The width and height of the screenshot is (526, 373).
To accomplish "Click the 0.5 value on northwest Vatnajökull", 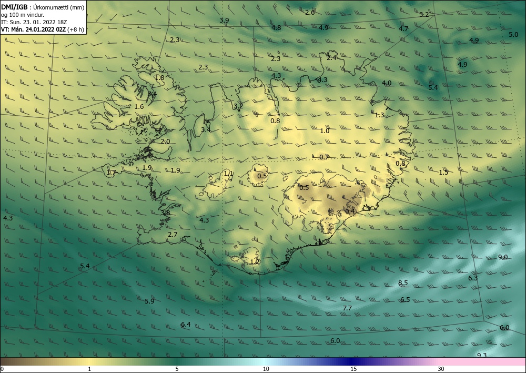I will pyautogui.click(x=304, y=187).
